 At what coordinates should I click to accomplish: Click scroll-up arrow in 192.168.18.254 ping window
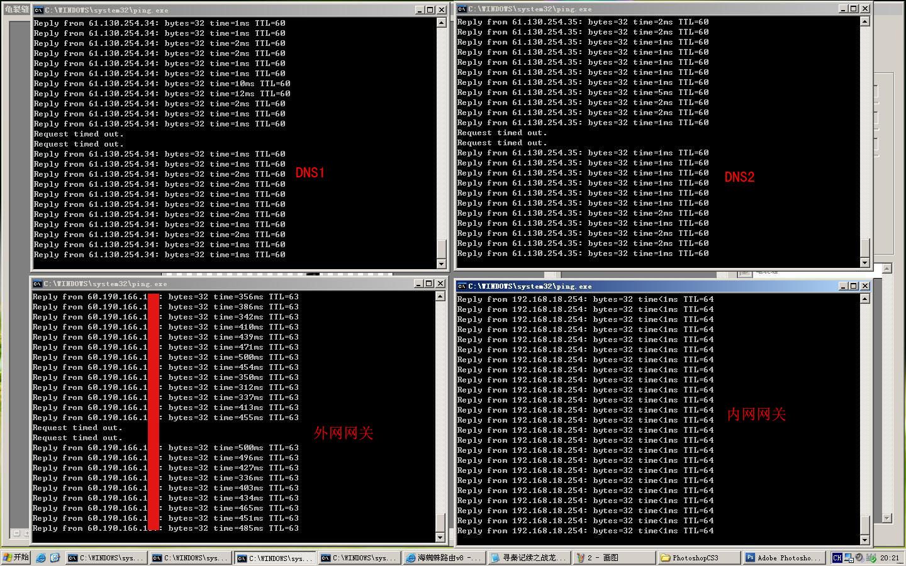click(865, 299)
